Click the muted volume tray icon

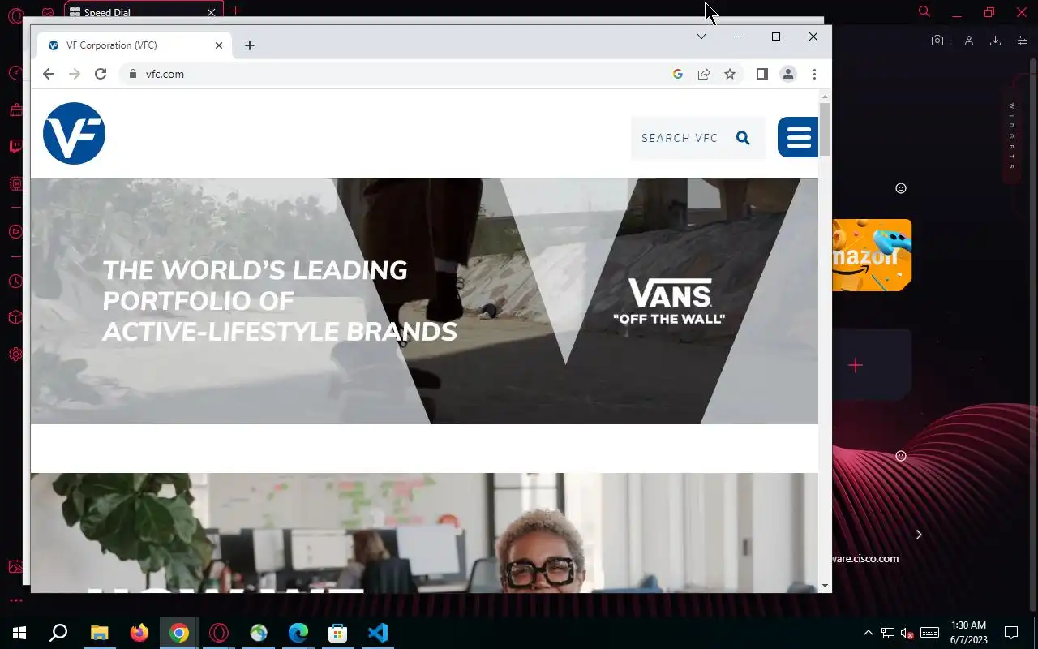pos(908,633)
